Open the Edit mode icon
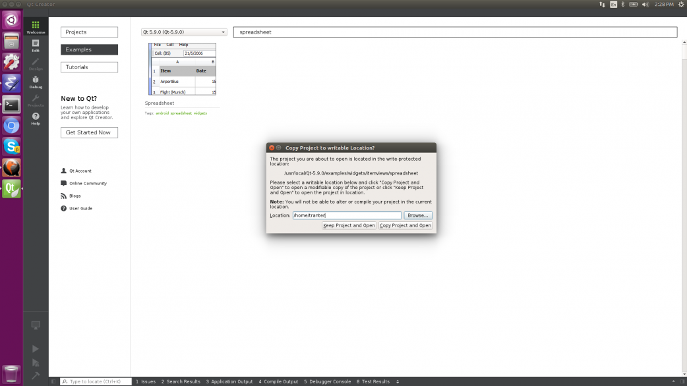Image resolution: width=687 pixels, height=386 pixels. [36, 45]
